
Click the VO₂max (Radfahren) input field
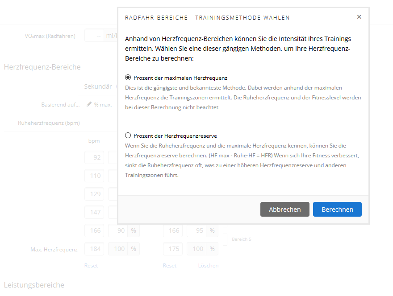click(94, 36)
